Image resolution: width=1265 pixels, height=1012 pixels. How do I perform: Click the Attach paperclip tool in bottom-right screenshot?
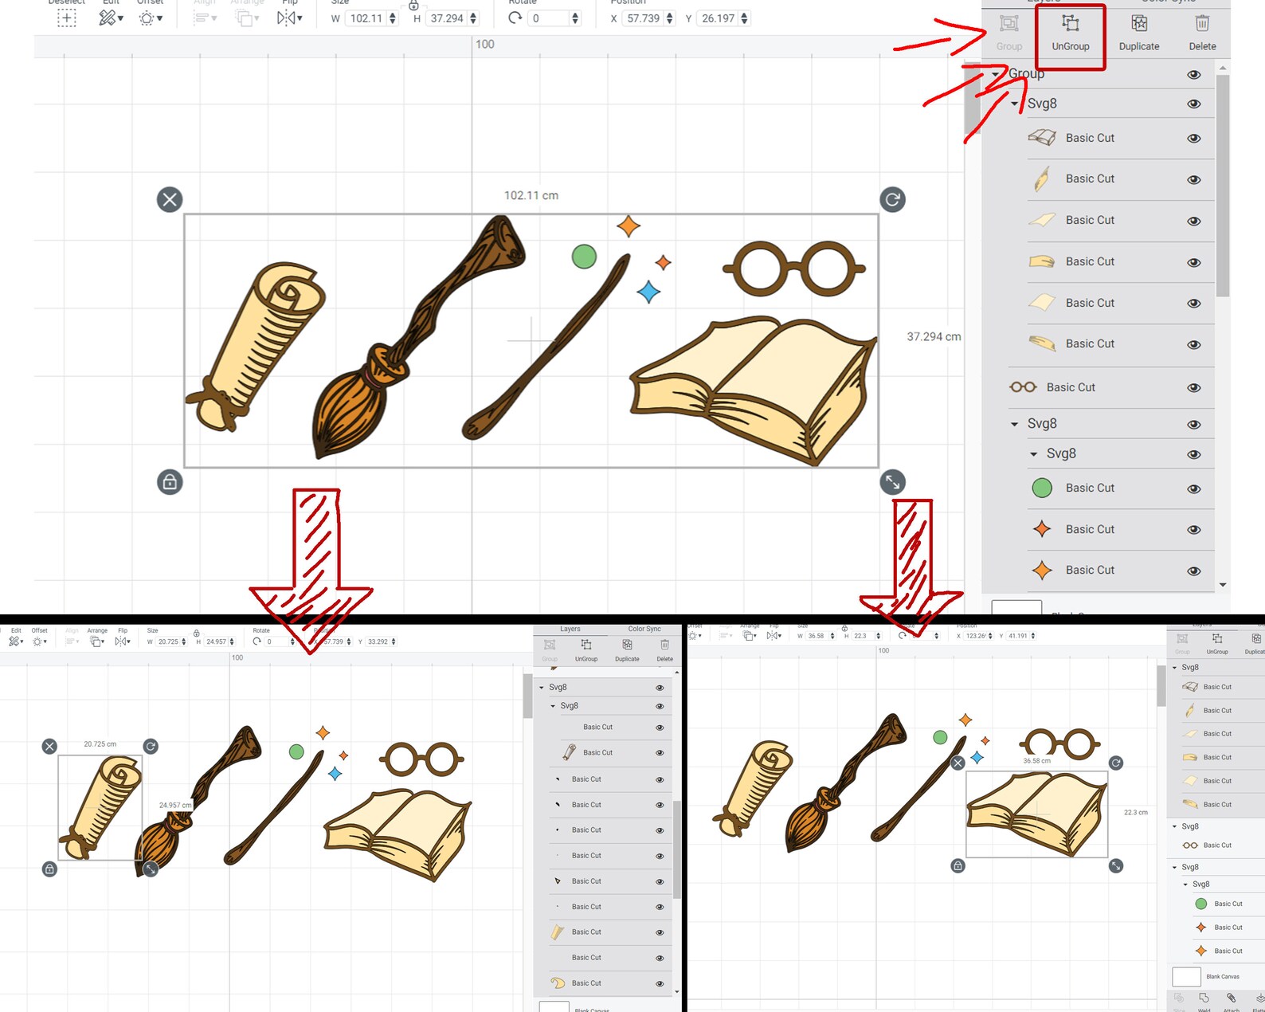point(1232,1001)
